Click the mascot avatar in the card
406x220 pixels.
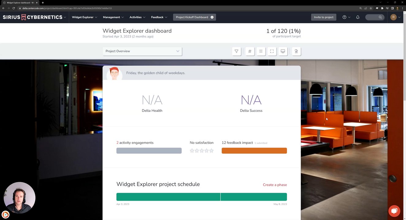coord(114,73)
